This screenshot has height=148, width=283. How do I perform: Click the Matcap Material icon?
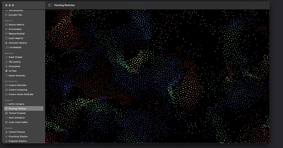6,34
